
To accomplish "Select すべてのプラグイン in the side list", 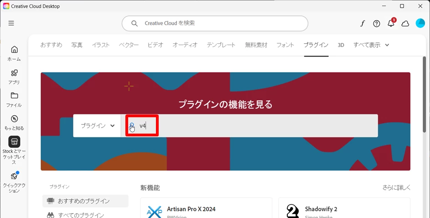I will [x=81, y=215].
